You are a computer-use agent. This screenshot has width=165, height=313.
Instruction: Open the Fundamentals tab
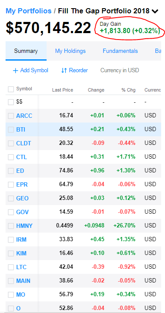120,51
